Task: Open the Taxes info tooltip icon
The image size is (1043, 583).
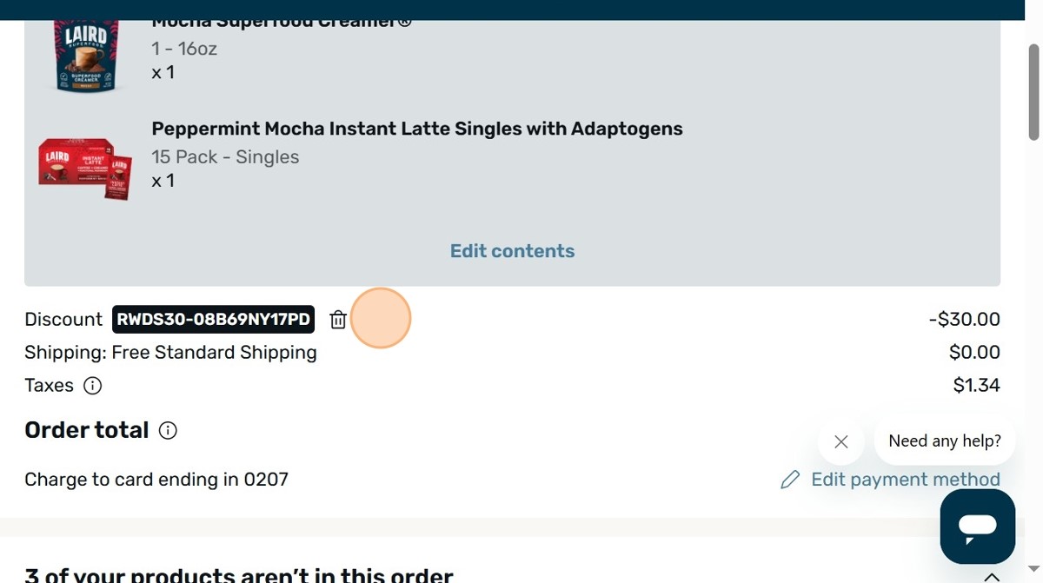Action: [x=92, y=386]
